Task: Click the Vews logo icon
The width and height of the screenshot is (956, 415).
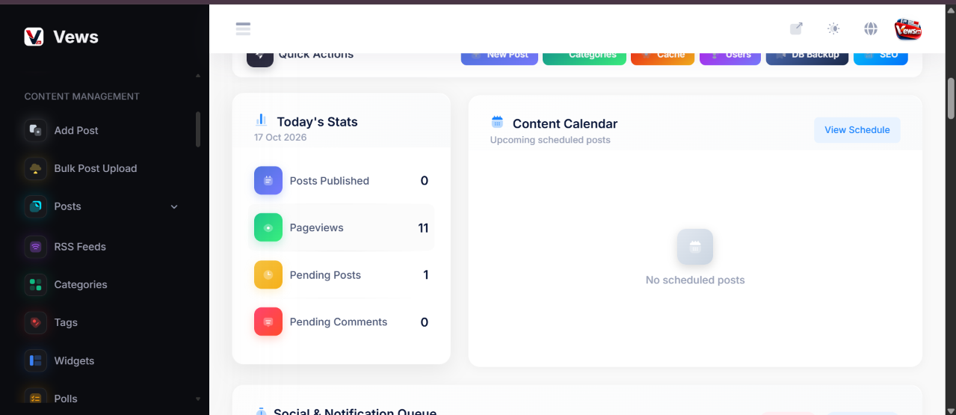Action: point(34,37)
